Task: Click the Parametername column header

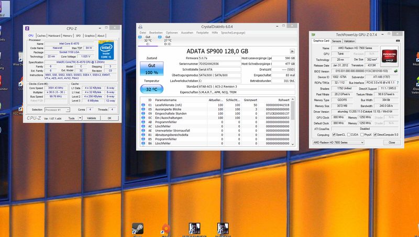Action: [166, 100]
